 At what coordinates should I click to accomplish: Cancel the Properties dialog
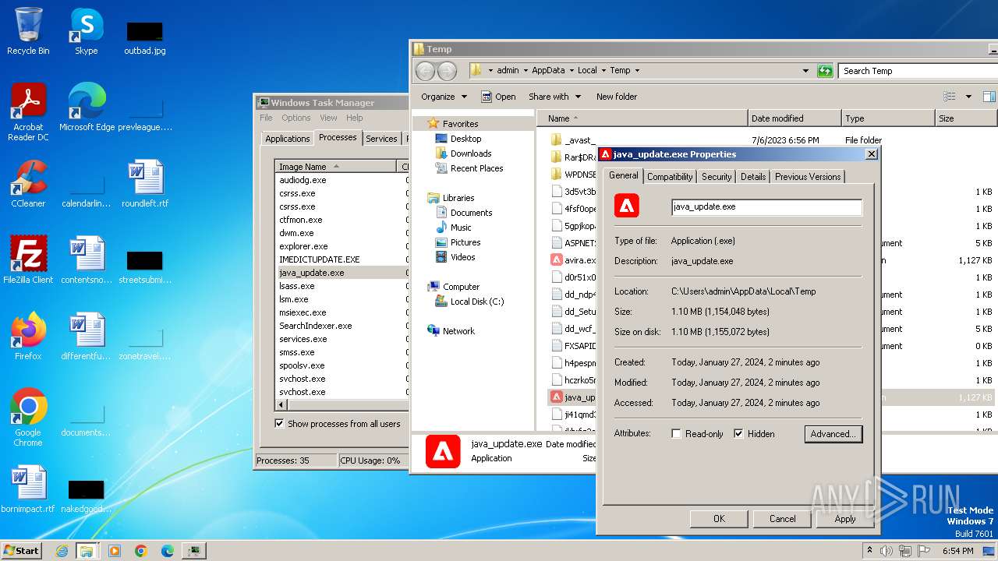pos(782,519)
